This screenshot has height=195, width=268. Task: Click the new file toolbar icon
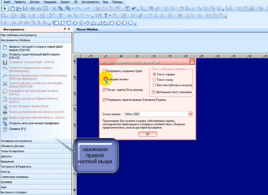[12, 8]
